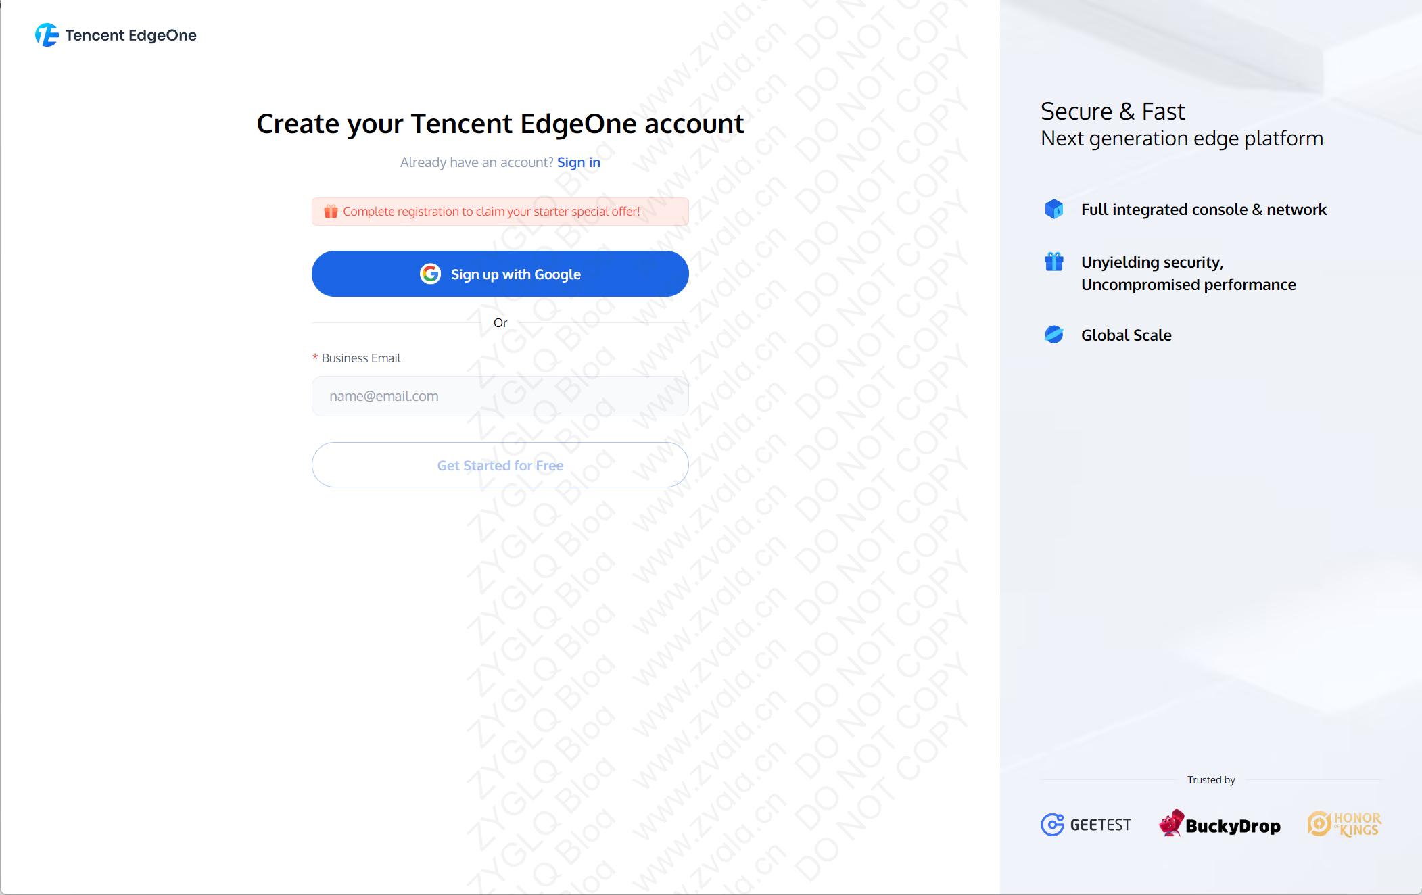Click the blue gift security icon
The width and height of the screenshot is (1422, 895).
coord(1053,262)
